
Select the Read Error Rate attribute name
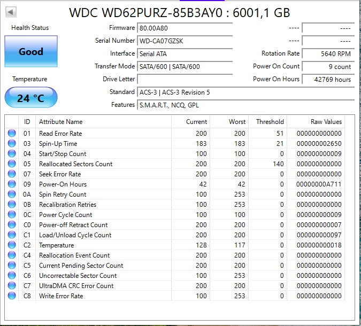(x=60, y=134)
